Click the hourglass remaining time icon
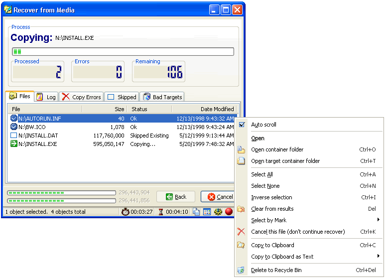This screenshot has width=387, height=280. point(160,212)
